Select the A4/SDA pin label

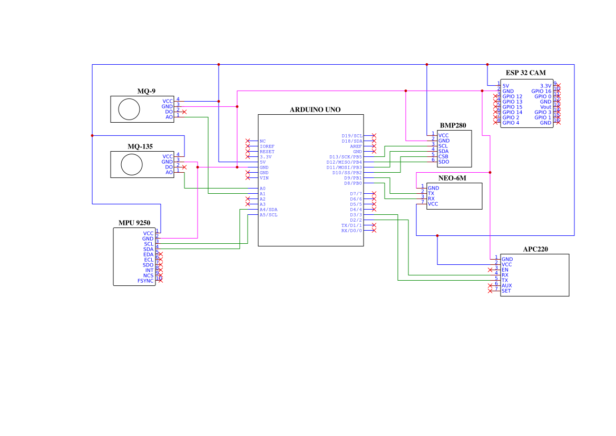pos(269,210)
